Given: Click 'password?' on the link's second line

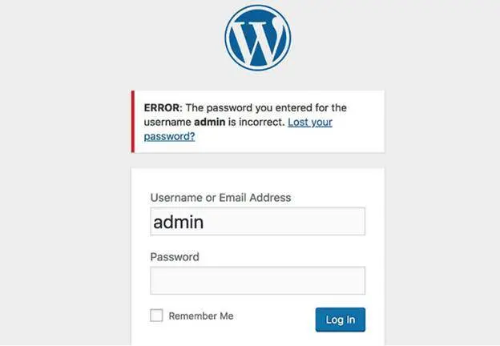Looking at the screenshot, I should coord(169,137).
